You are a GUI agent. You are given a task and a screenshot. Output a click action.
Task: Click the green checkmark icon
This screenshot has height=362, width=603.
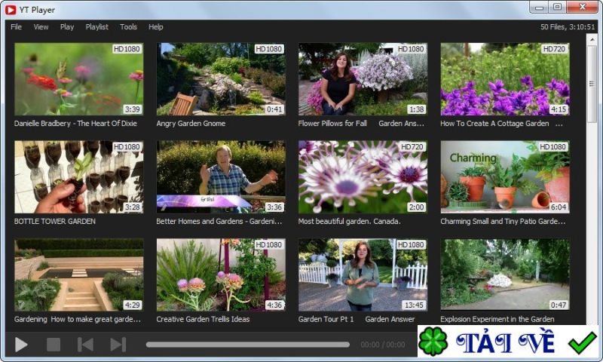582,342
